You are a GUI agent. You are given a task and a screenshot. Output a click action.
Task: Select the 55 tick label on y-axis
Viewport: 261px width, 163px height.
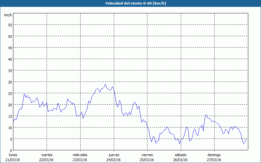10,25
